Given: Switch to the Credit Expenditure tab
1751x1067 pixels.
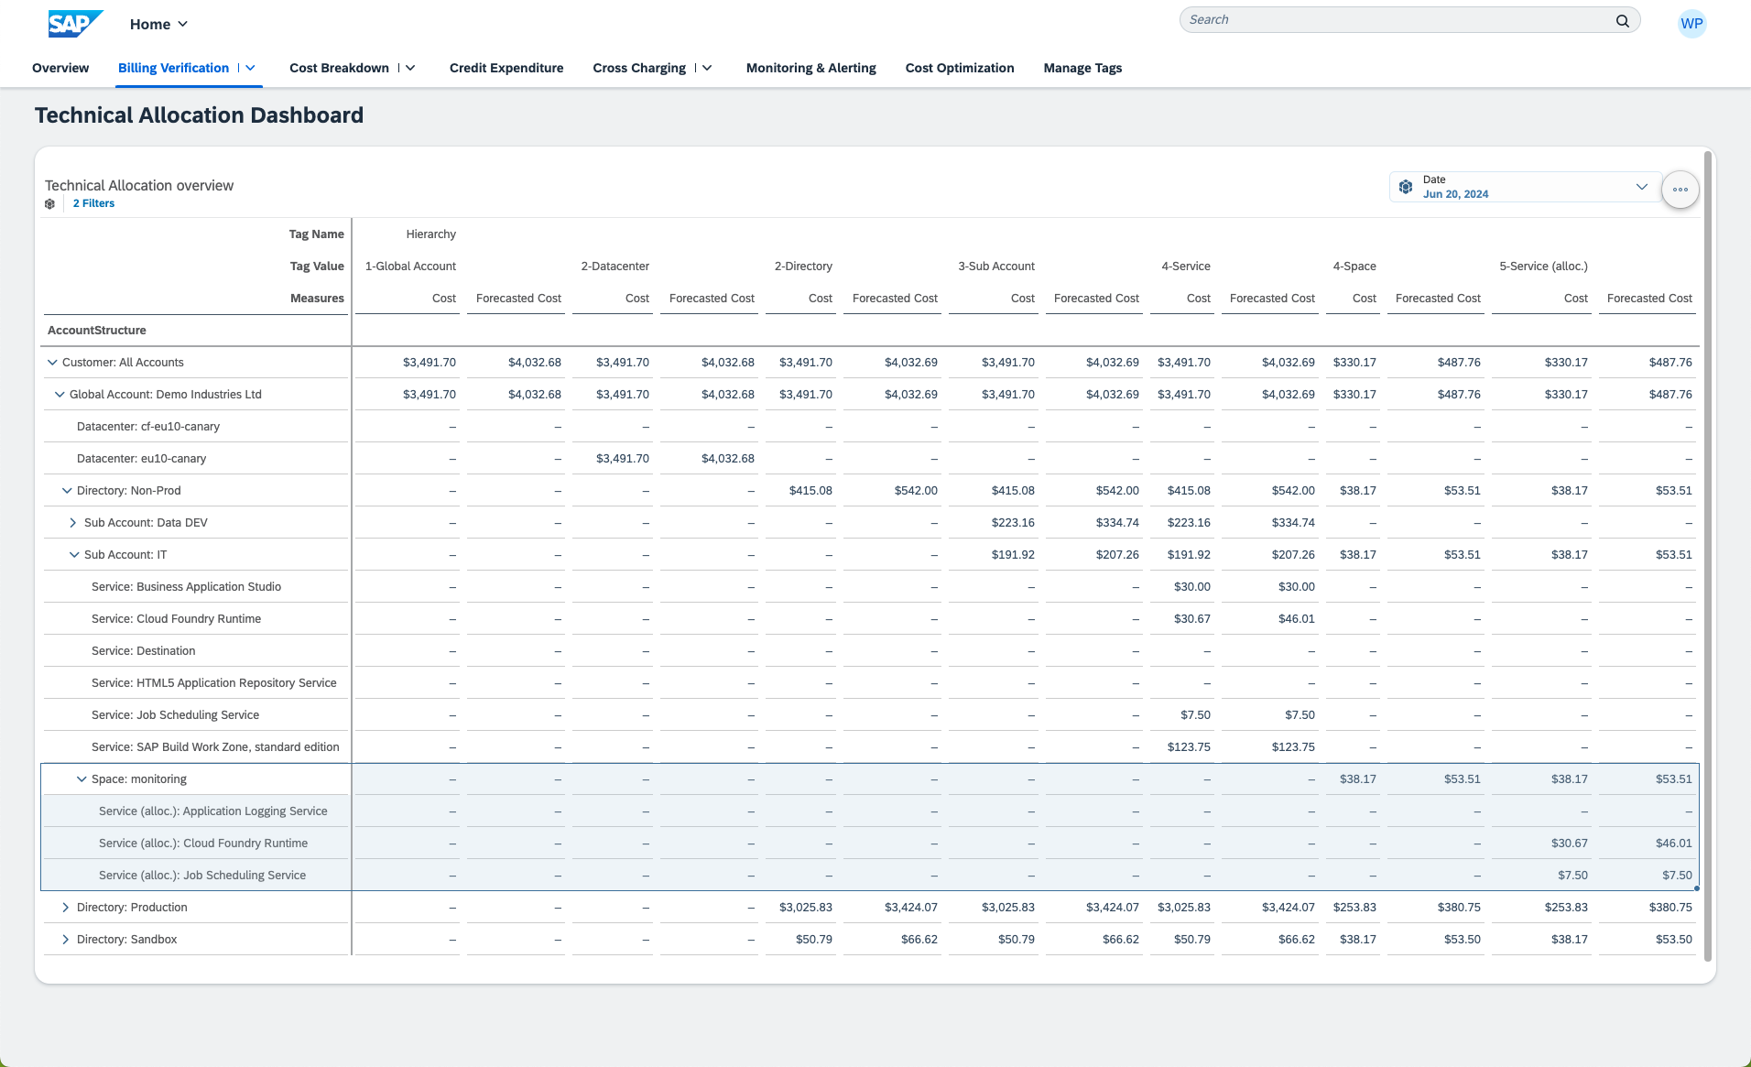Looking at the screenshot, I should [506, 68].
